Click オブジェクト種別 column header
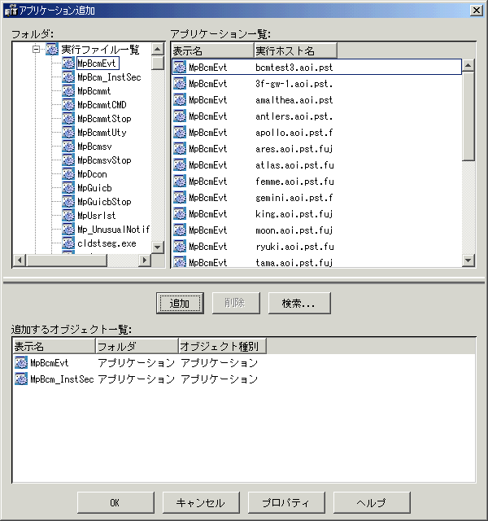Viewport: 488px width, 521px height. (x=222, y=347)
